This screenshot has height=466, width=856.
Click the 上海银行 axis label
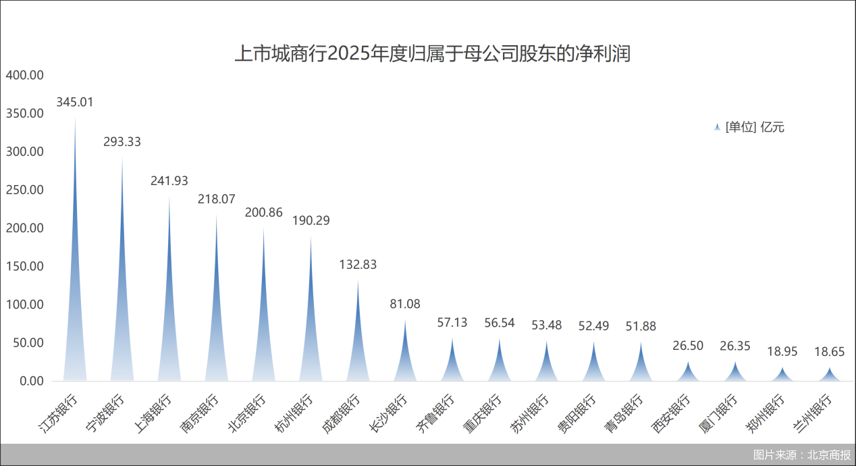[x=153, y=413]
